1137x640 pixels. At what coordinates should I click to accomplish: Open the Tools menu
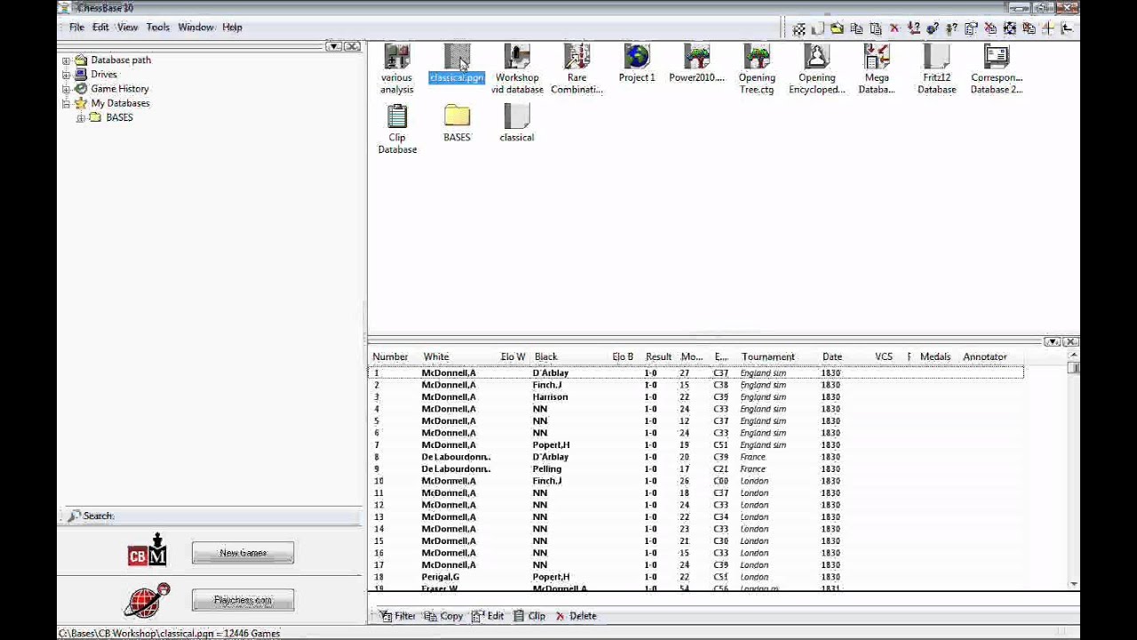pyautogui.click(x=157, y=28)
